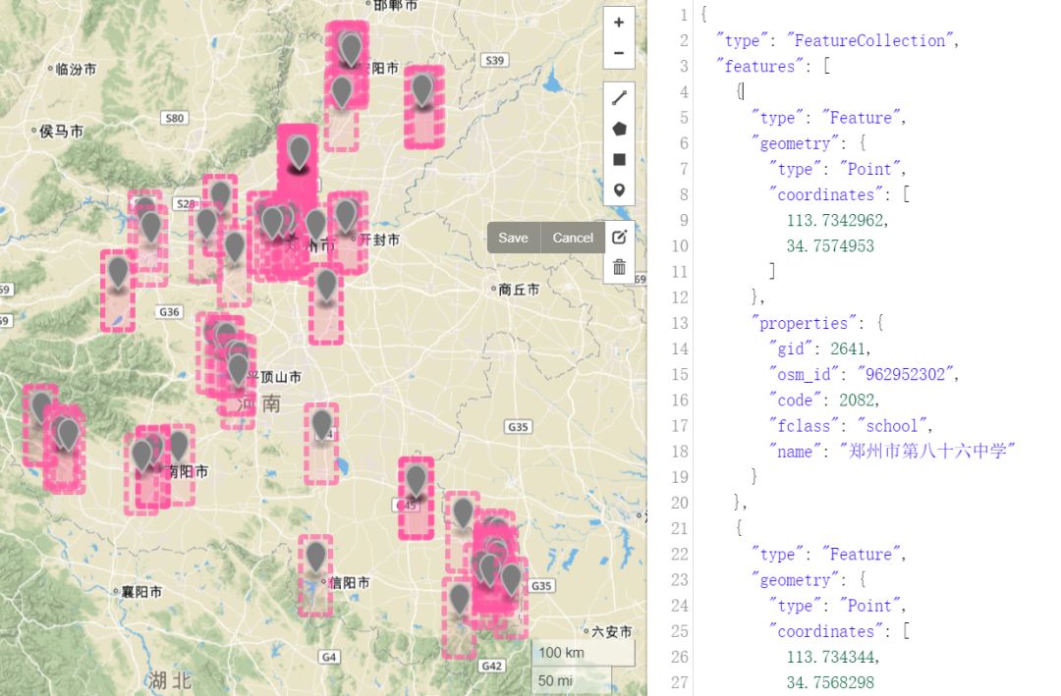The image size is (1061, 696).
Task: Select the polygon drawing tool
Action: [618, 128]
